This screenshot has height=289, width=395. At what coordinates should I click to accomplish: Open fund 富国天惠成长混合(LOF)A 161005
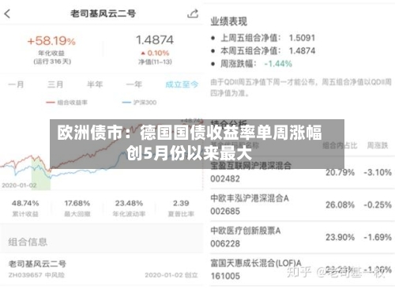(303, 269)
